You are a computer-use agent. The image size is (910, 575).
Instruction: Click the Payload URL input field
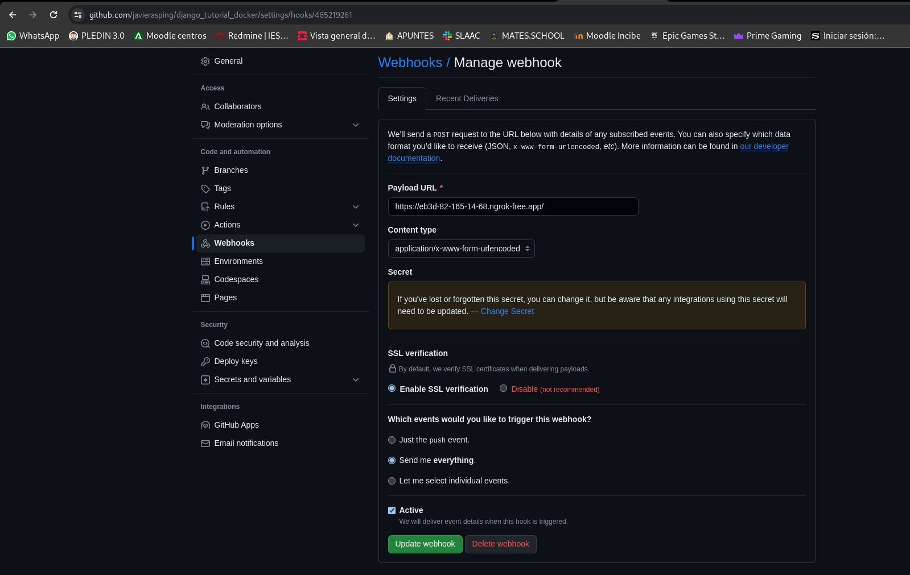[x=513, y=206]
